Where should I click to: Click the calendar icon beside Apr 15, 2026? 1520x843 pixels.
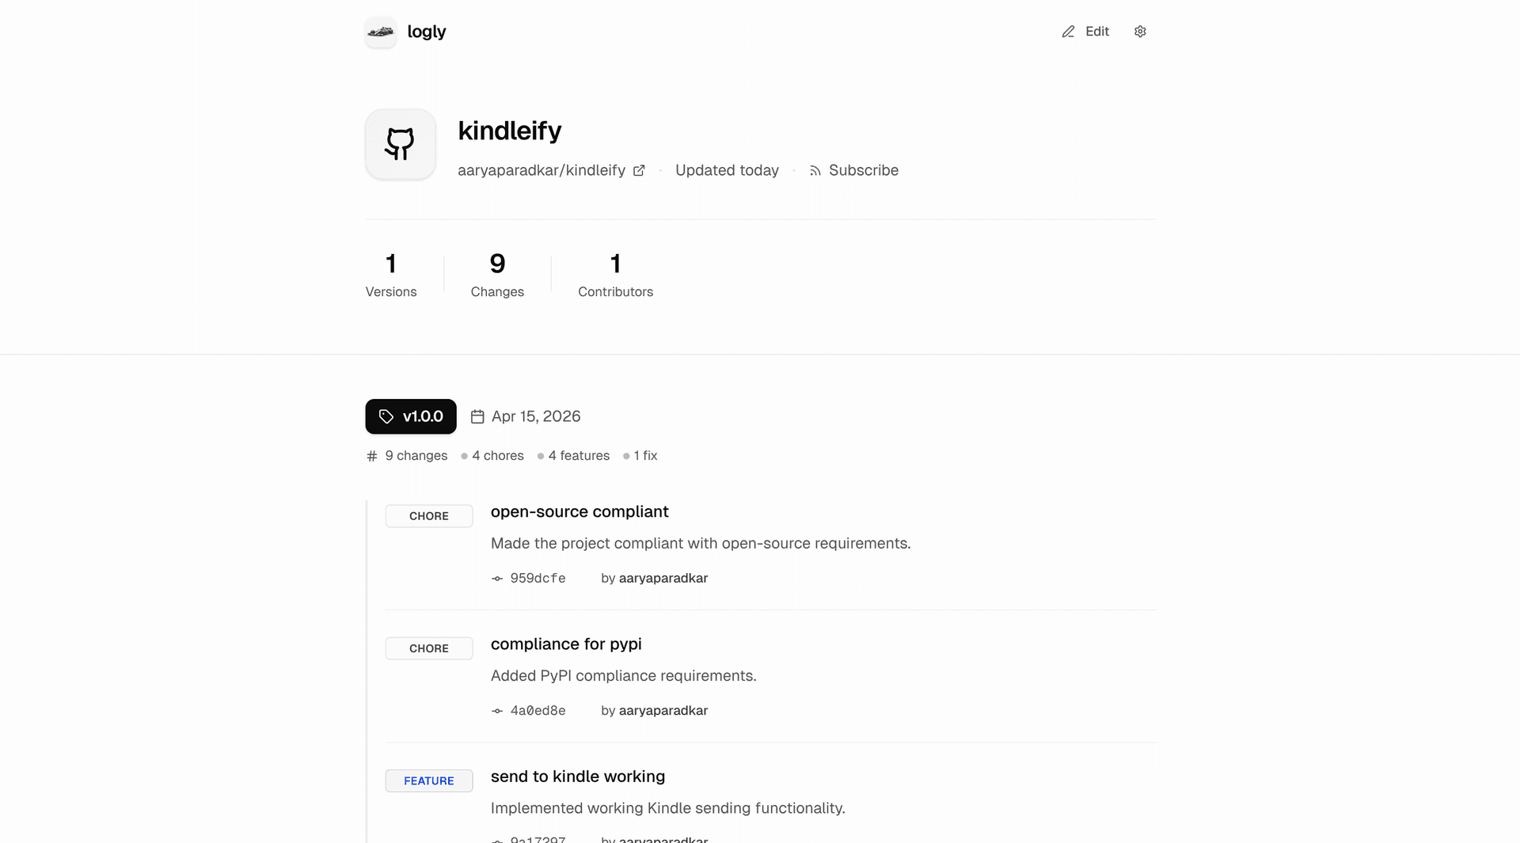477,417
